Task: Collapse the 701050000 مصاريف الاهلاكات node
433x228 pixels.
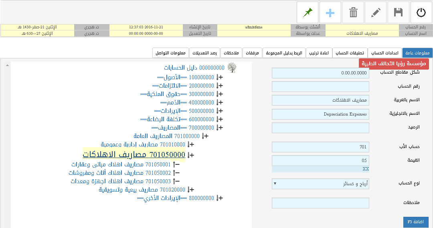Action: (x=190, y=155)
